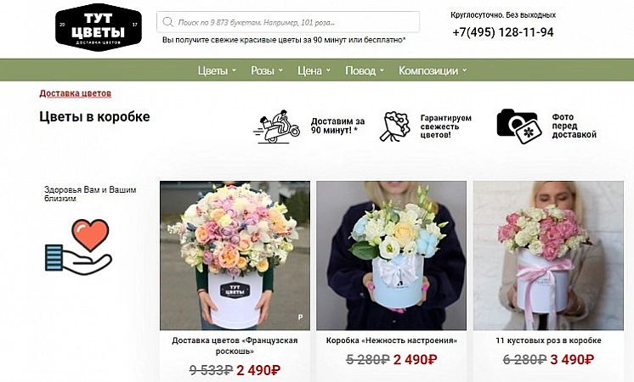Click the phone number +7(495) 128-11-94

coord(503,32)
